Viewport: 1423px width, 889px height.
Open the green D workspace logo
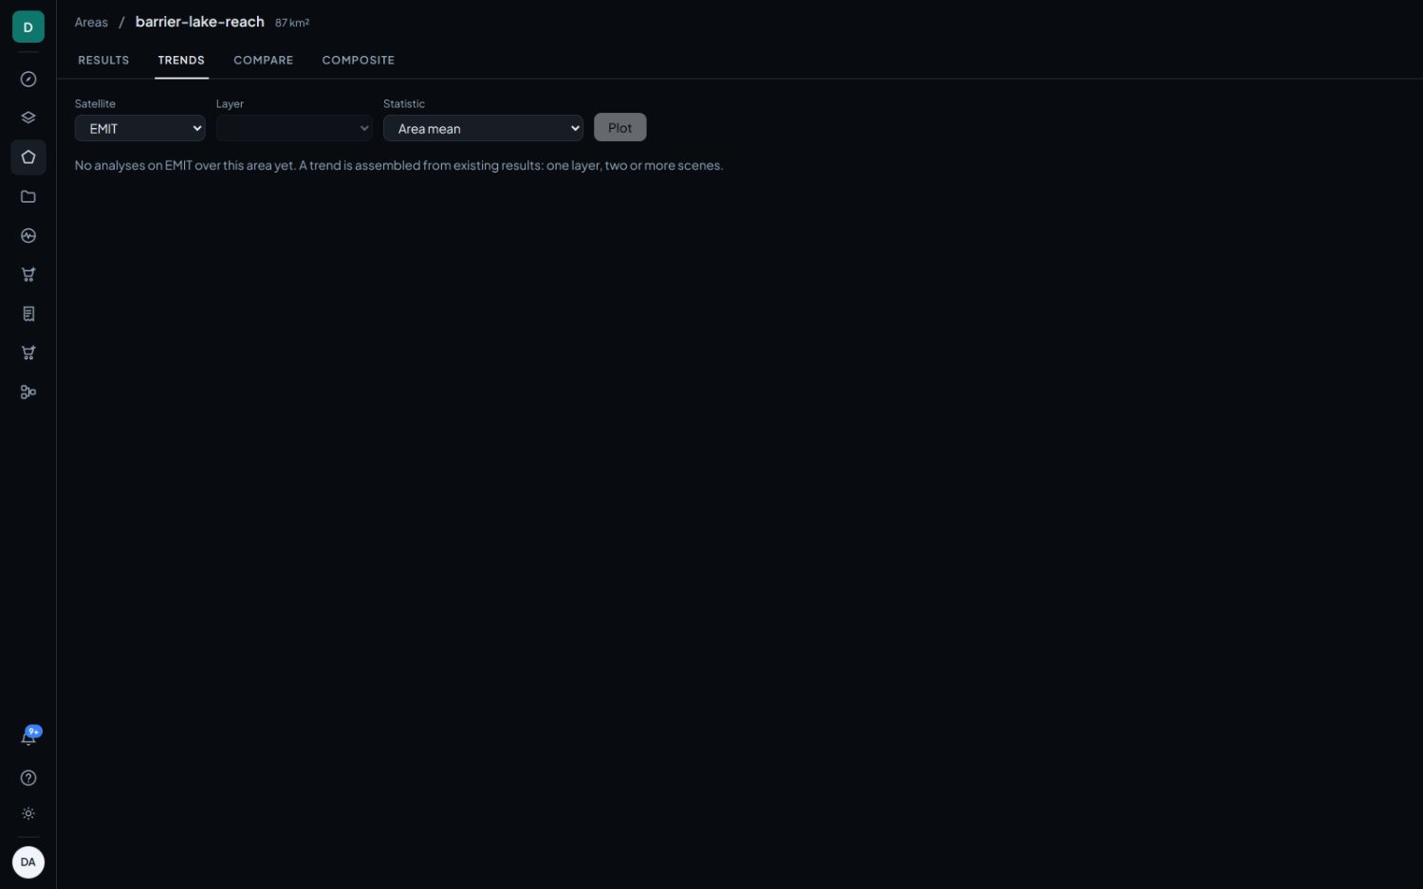[x=28, y=27]
